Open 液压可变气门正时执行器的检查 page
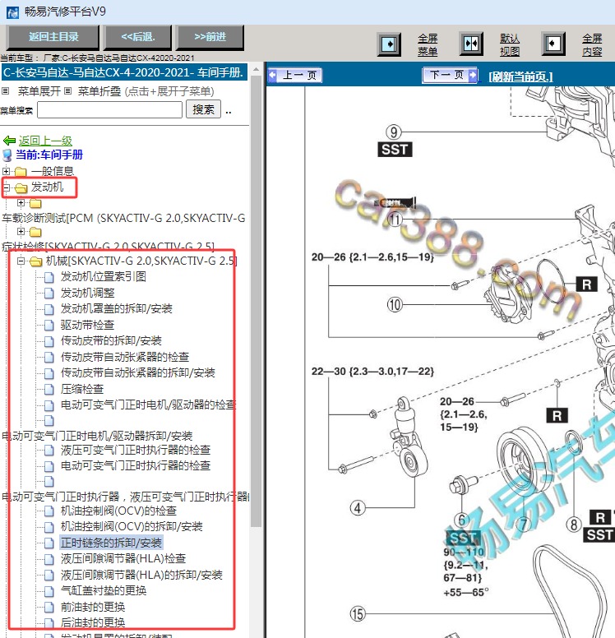 click(x=136, y=450)
